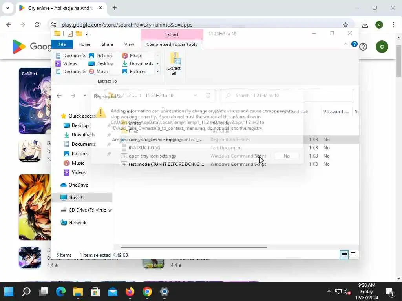Screen dimensions: 402x301
Task: Open the File Explorer help icon
Action: [354, 44]
